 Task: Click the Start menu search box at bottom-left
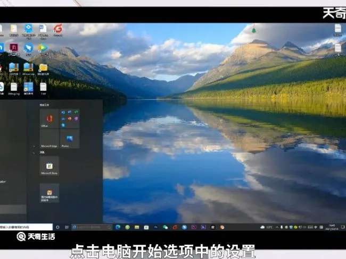coord(26,227)
